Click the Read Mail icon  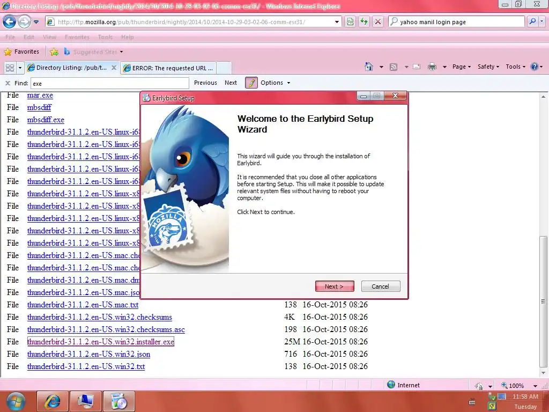coord(416,67)
